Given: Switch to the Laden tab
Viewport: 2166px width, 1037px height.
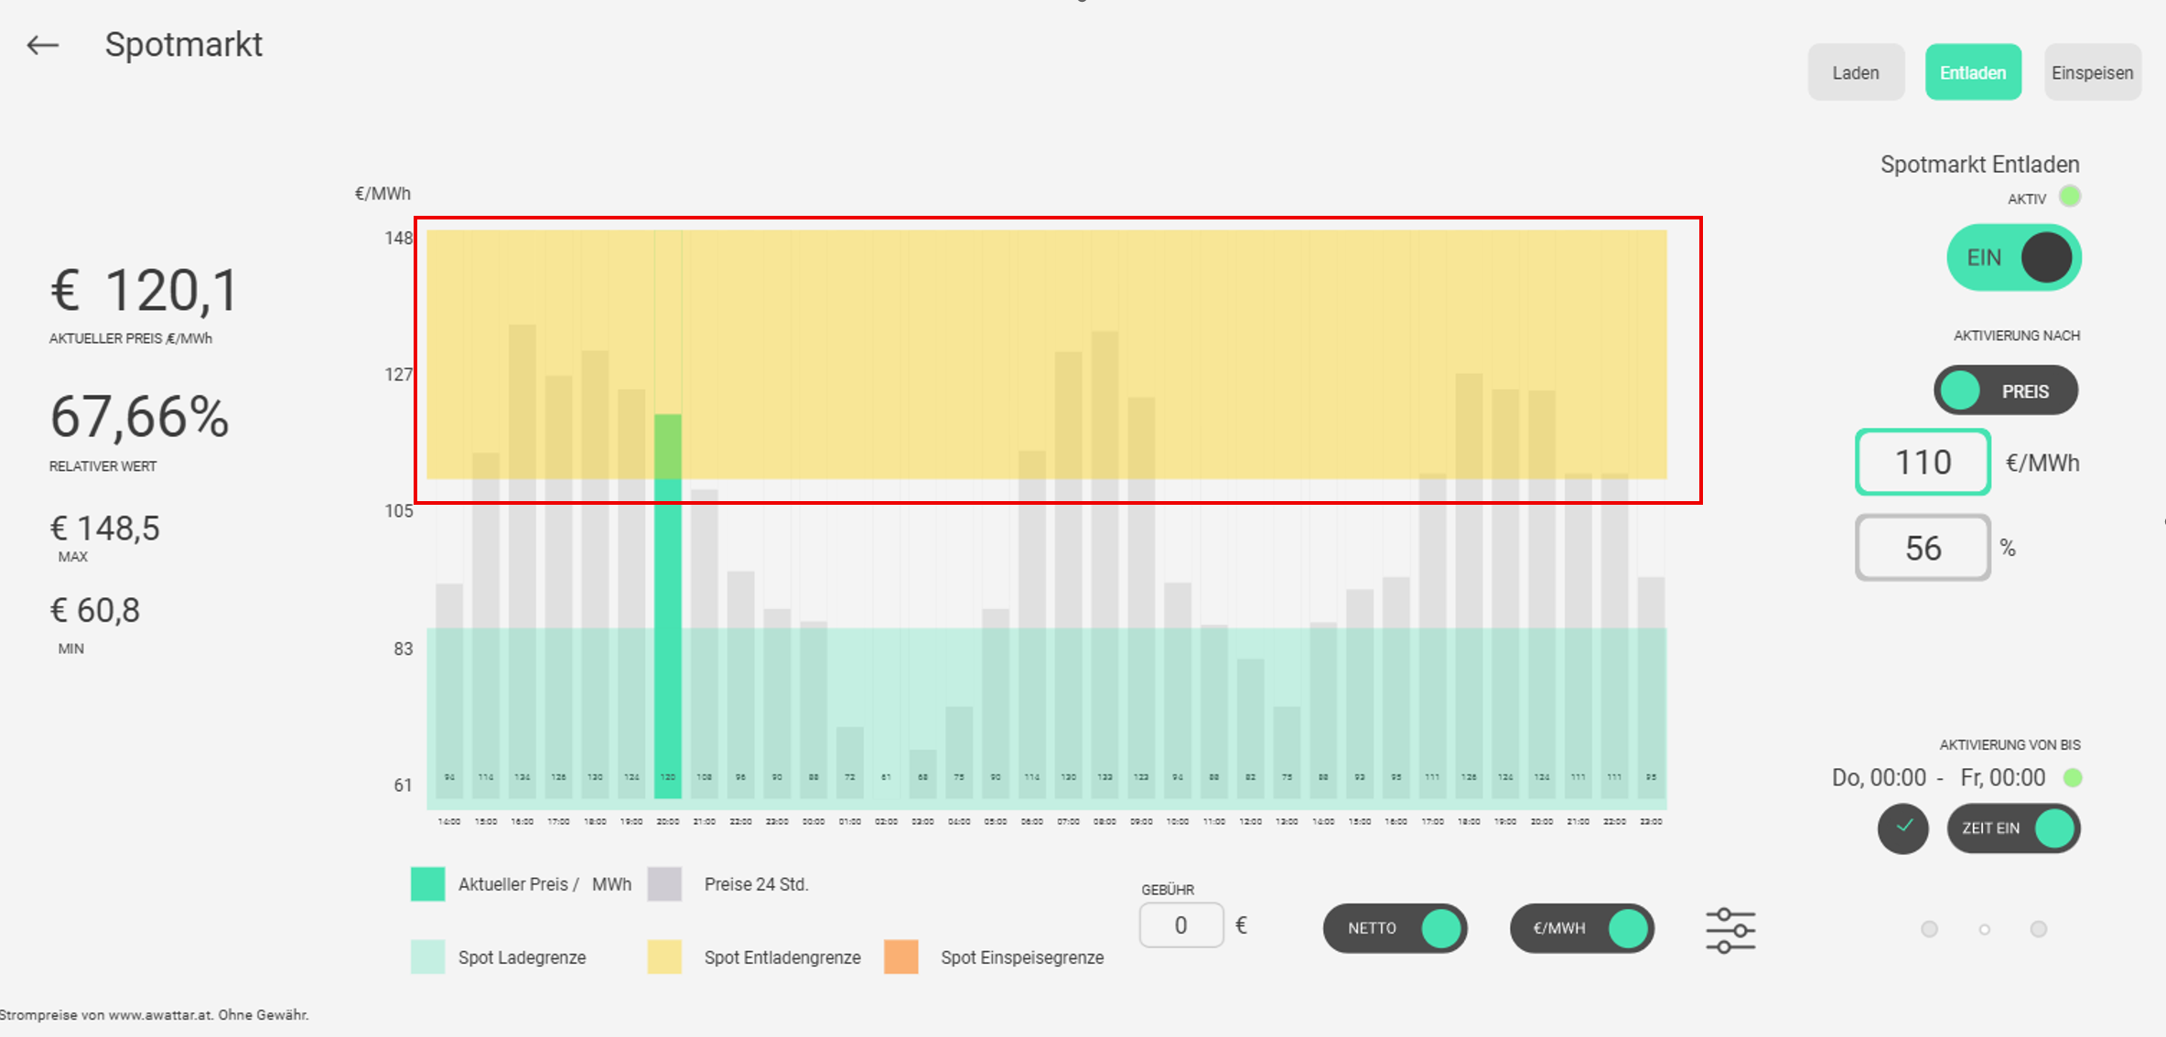Looking at the screenshot, I should coord(1855,72).
